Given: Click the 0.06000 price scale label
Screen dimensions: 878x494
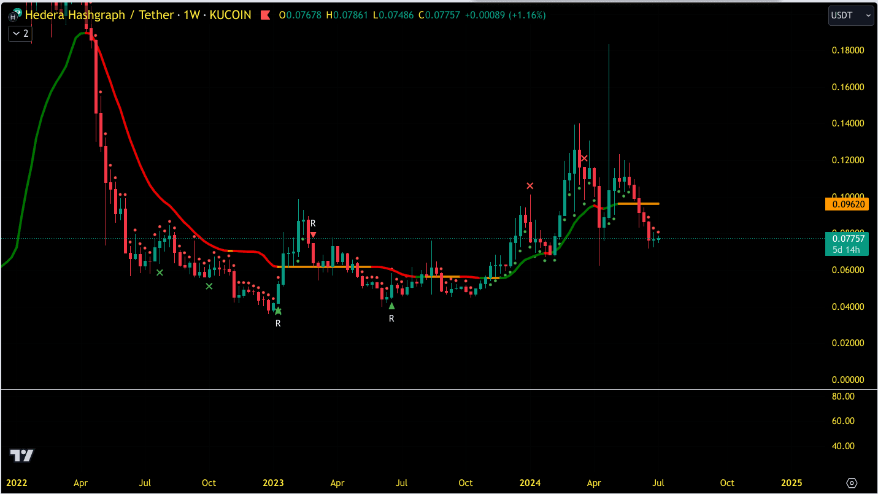Looking at the screenshot, I should (x=848, y=270).
